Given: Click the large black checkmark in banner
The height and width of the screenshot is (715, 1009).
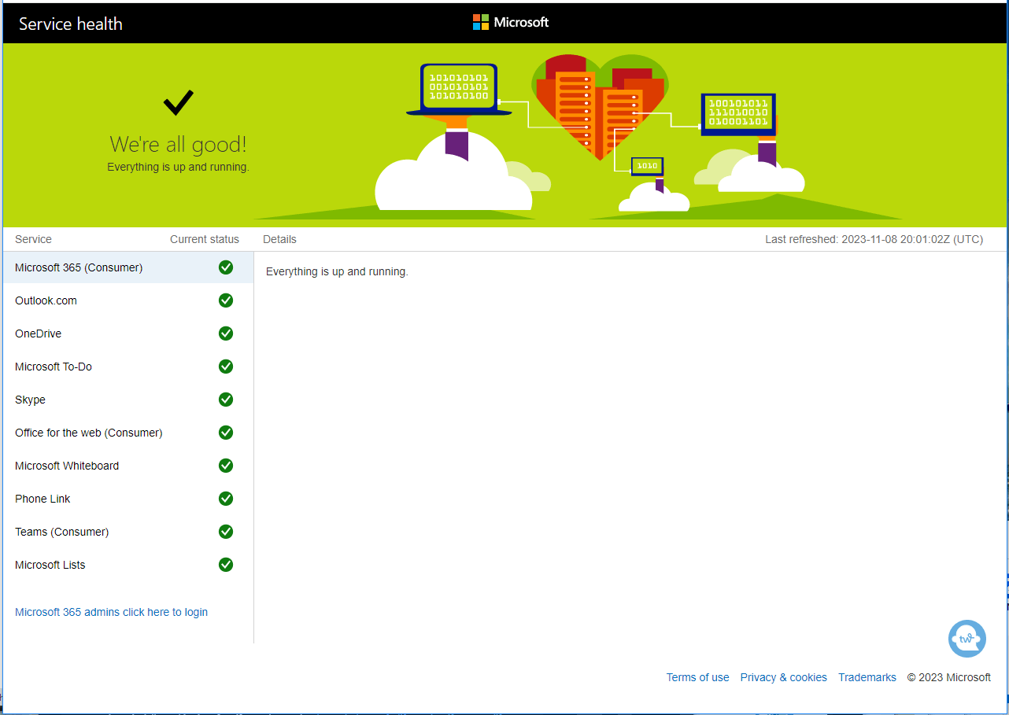Looking at the screenshot, I should (x=179, y=102).
